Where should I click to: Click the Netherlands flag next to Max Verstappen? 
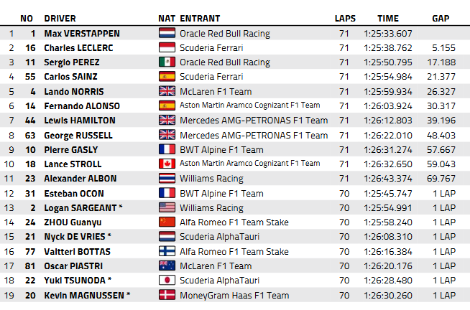pos(167,33)
